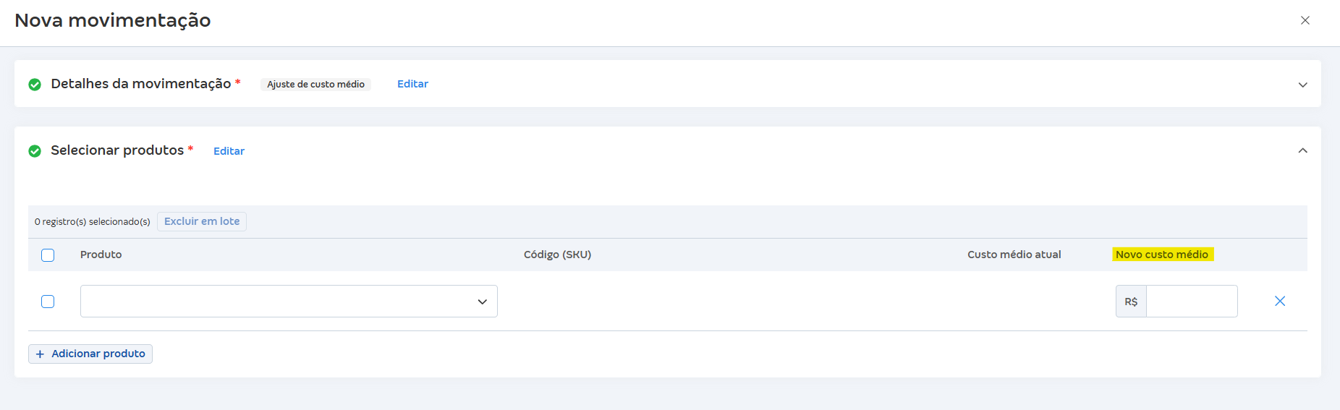Click the Editar link for Selecionar produtos
Image resolution: width=1340 pixels, height=410 pixels.
tap(229, 151)
